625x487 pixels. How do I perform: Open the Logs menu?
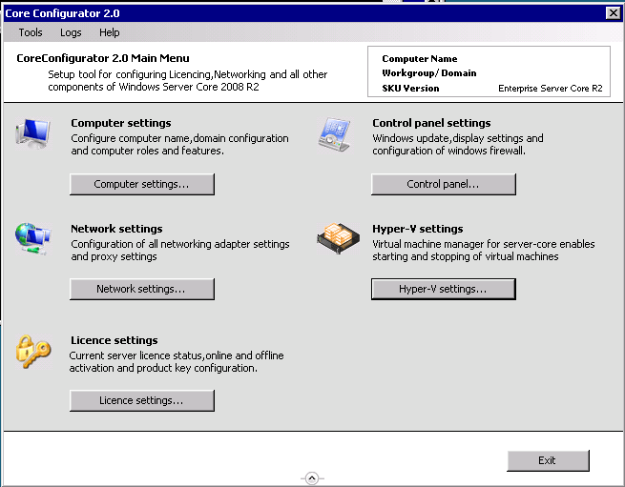click(71, 32)
